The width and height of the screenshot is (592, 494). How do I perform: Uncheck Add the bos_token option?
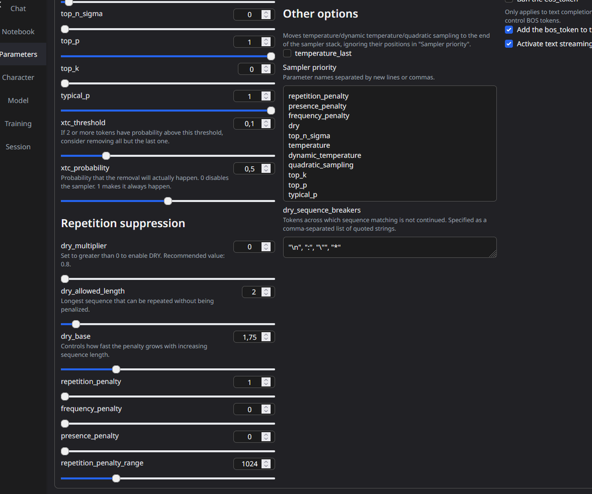point(509,29)
